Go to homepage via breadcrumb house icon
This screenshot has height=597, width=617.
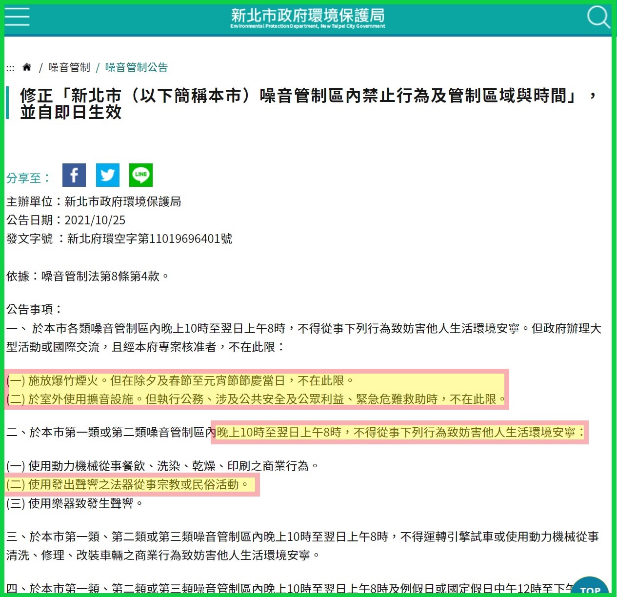[x=27, y=67]
